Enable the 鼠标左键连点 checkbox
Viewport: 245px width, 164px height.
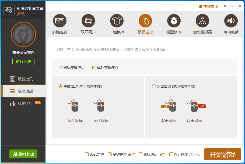(x=61, y=67)
